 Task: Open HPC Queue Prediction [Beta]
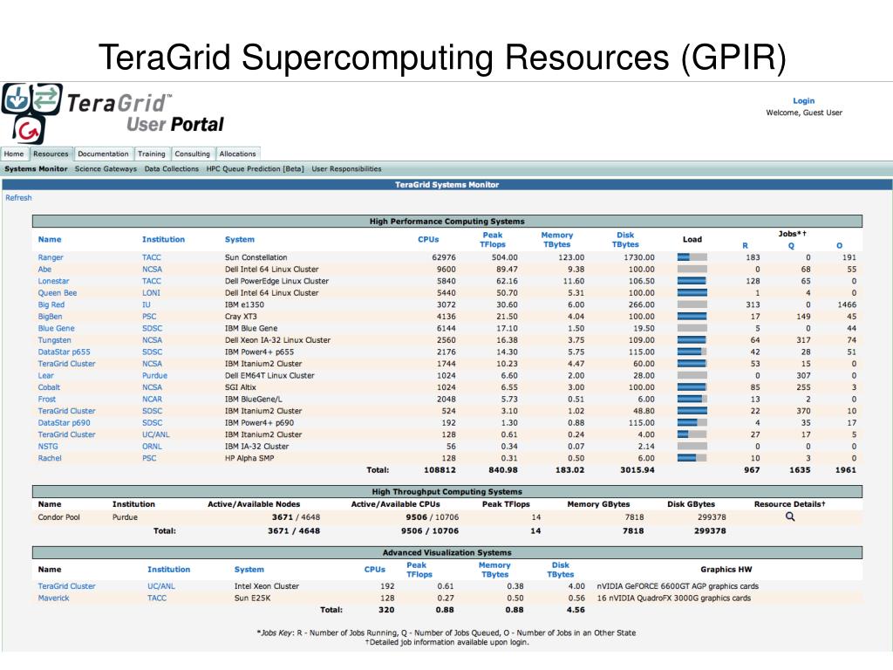coord(256,168)
